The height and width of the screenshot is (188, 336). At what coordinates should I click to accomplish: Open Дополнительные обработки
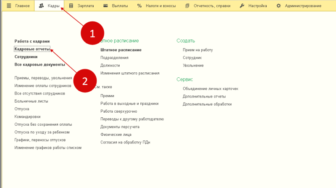(207, 104)
